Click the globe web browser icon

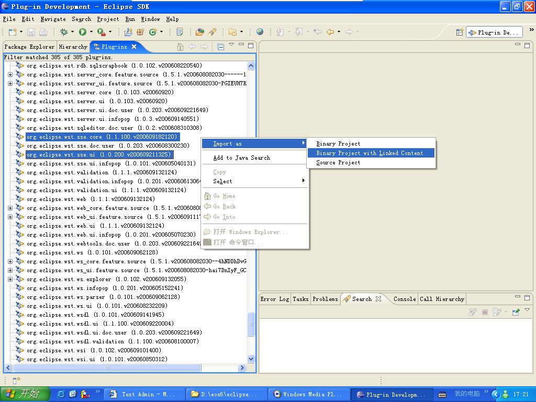click(x=260, y=32)
